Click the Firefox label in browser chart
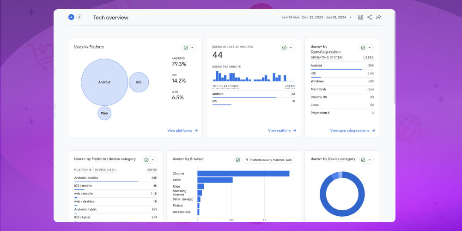This screenshot has width=462, height=231. coord(178,206)
